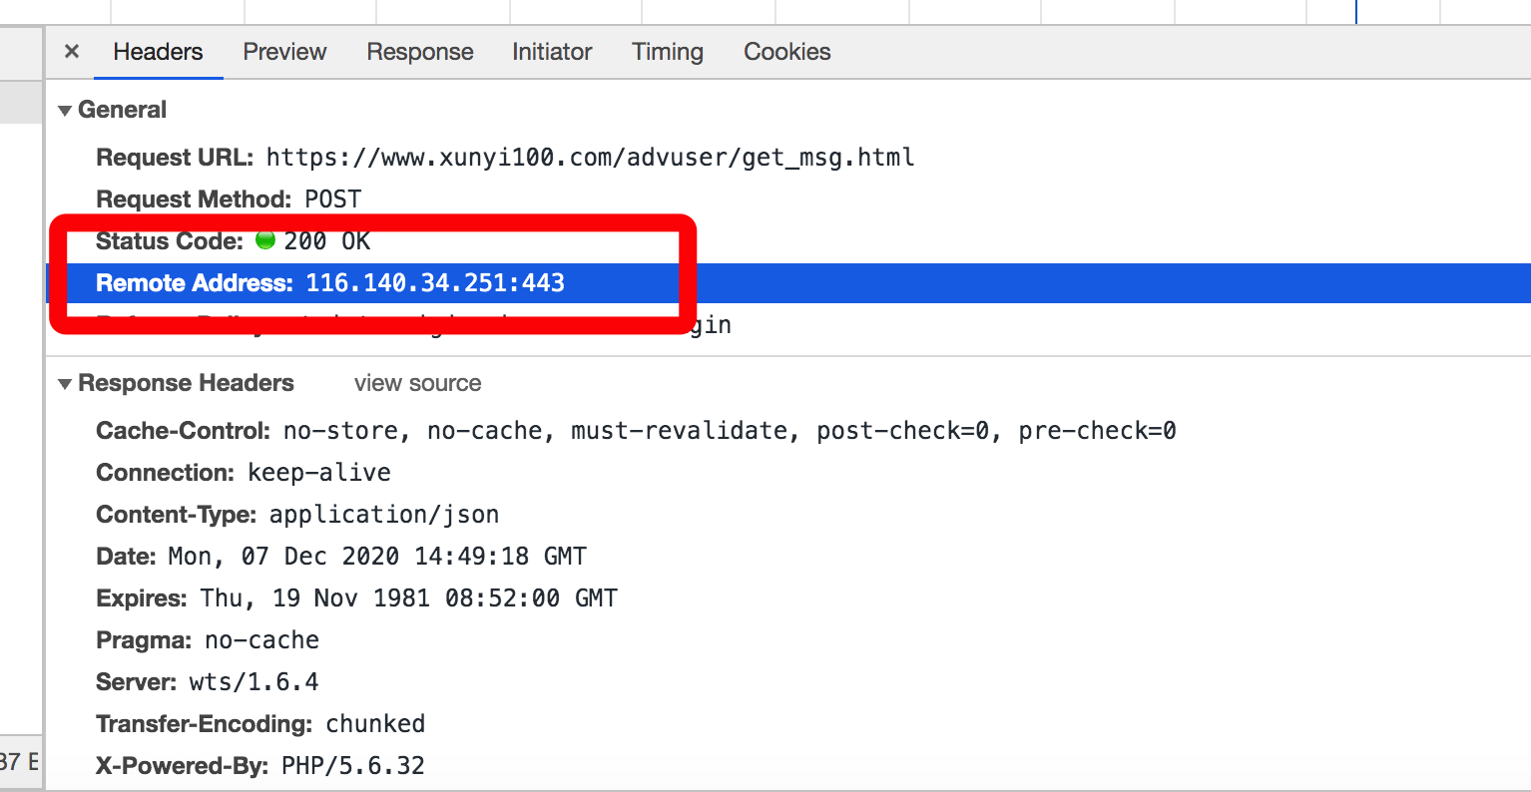This screenshot has height=792, width=1531.
Task: Click the green status code indicator
Action: pos(265,240)
